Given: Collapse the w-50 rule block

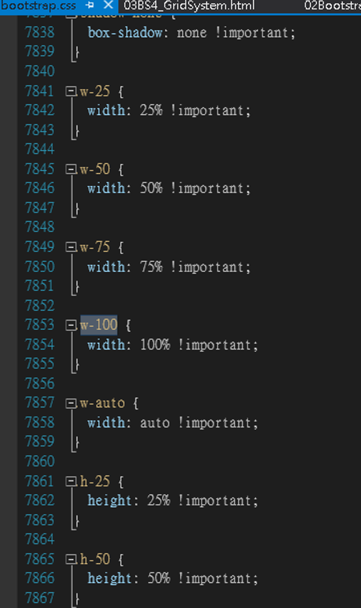Looking at the screenshot, I should [x=71, y=169].
